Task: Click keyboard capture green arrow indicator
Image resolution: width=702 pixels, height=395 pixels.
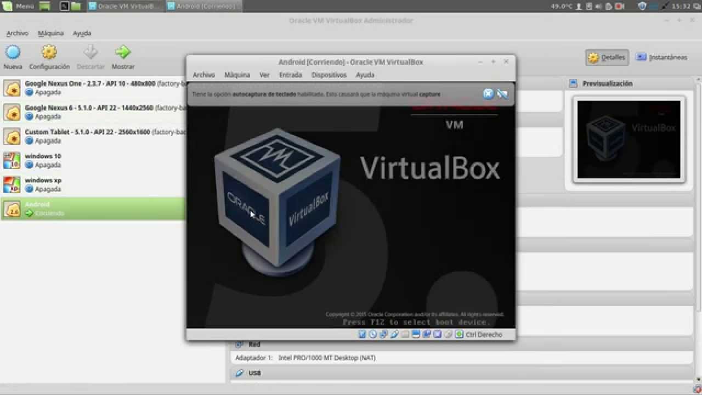Action: (459, 334)
